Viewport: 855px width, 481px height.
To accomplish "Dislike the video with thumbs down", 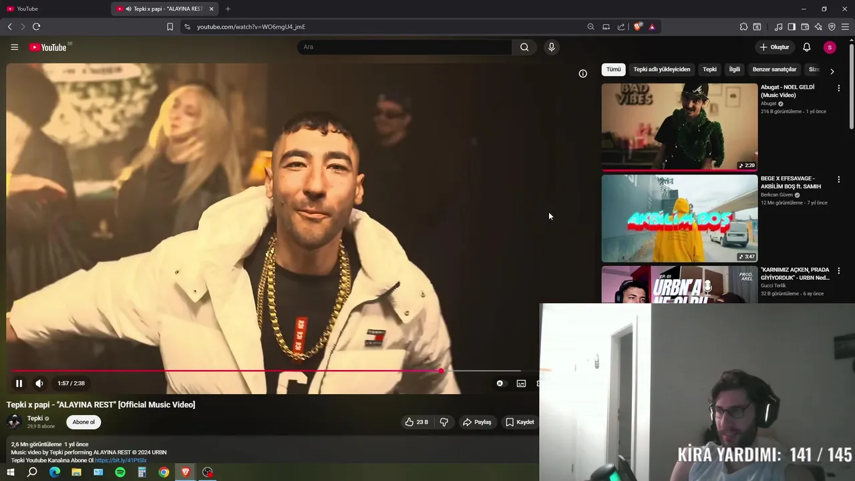I will tap(444, 422).
